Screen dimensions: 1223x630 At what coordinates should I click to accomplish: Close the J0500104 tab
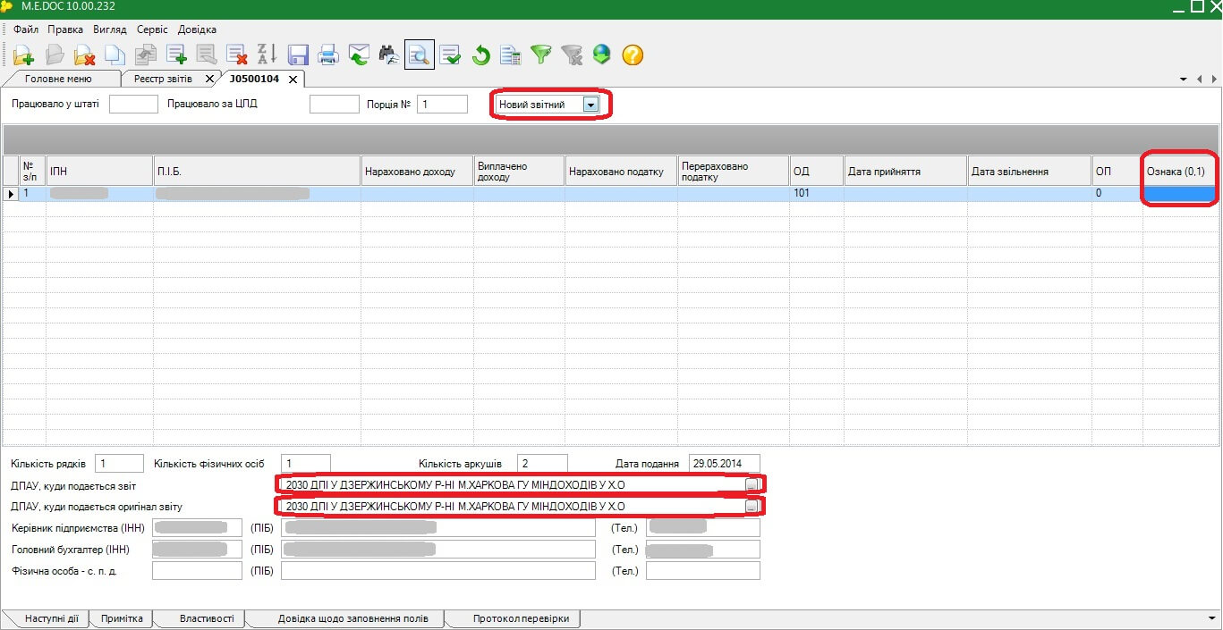tap(293, 80)
